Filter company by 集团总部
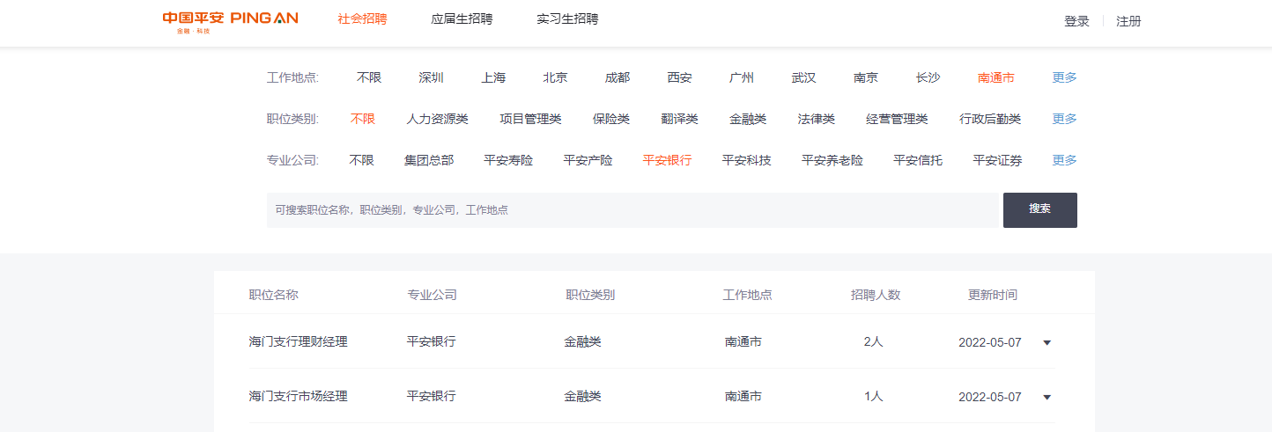 point(429,160)
